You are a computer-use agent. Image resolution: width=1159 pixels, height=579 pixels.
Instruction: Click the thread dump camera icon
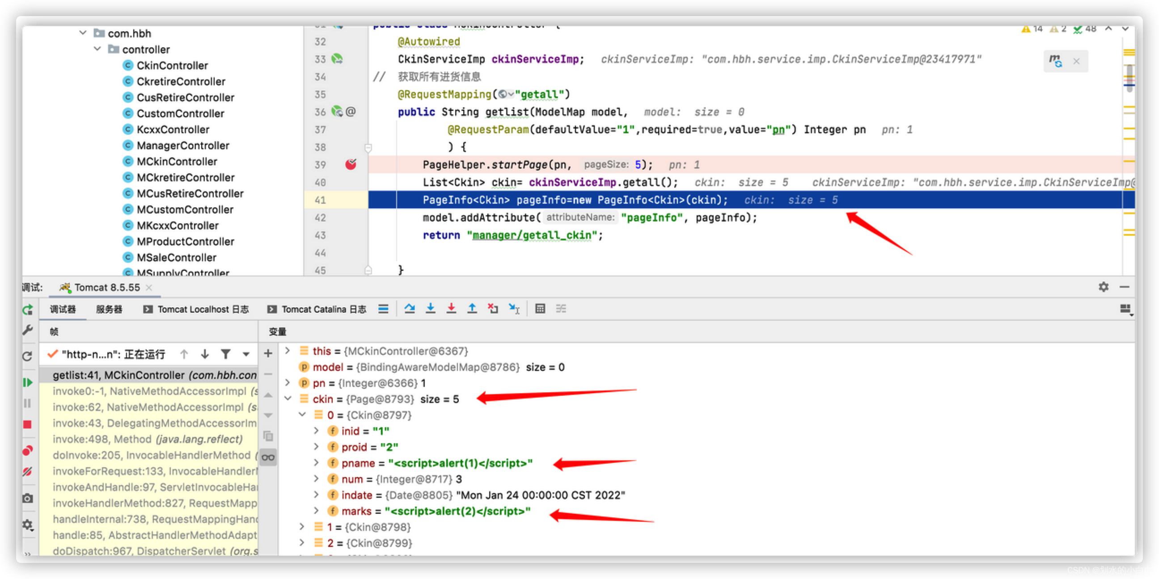(28, 498)
